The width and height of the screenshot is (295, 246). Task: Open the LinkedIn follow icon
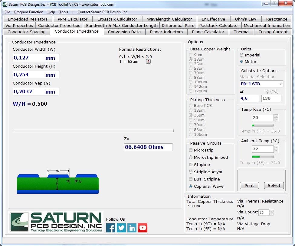pos(132,228)
